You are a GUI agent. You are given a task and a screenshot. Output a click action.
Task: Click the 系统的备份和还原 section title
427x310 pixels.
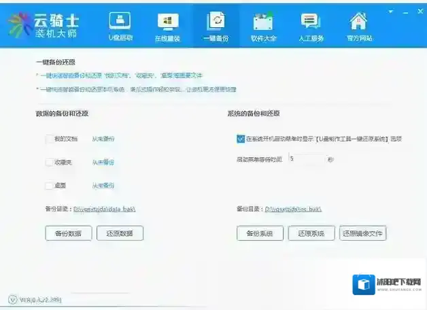(254, 114)
